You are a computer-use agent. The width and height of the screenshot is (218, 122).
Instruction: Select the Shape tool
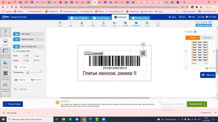[5, 65]
